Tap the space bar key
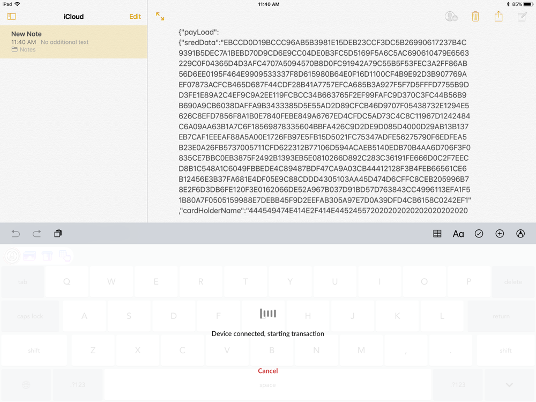Image resolution: width=536 pixels, height=402 pixels. pos(267,385)
